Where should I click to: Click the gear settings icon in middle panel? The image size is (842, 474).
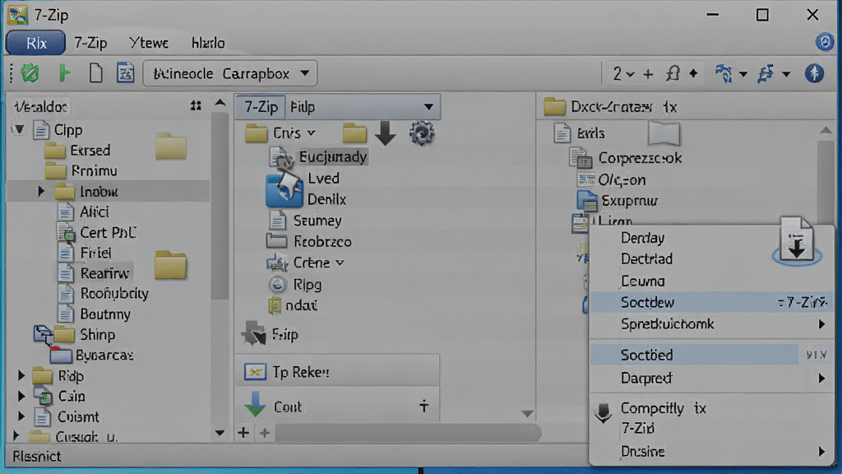pos(422,132)
